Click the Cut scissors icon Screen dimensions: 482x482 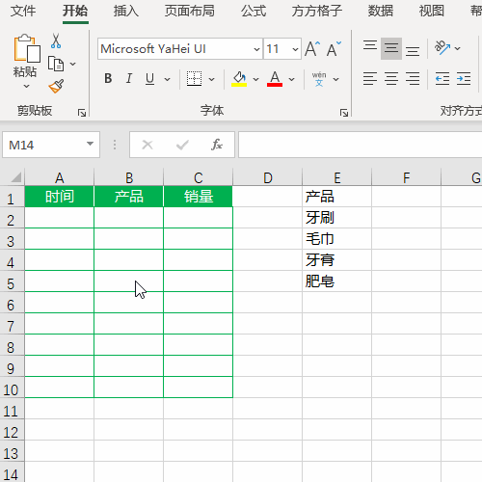coord(56,41)
